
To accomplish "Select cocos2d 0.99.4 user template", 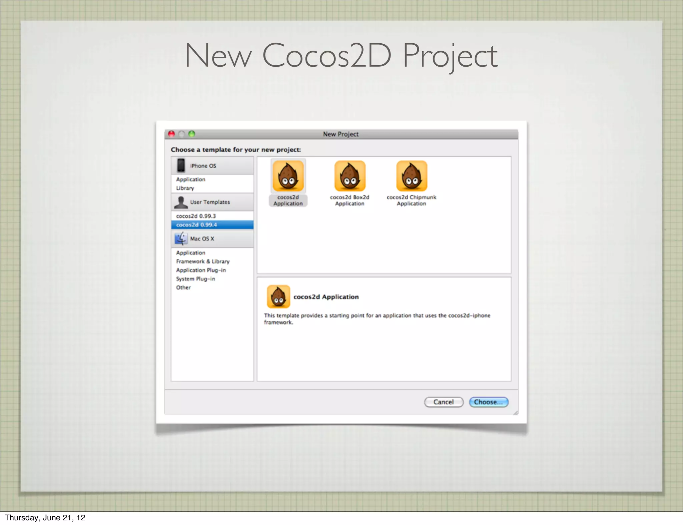I will pyautogui.click(x=212, y=225).
